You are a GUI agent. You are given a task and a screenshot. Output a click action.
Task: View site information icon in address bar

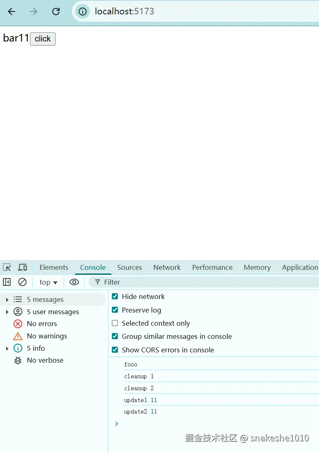(x=83, y=11)
